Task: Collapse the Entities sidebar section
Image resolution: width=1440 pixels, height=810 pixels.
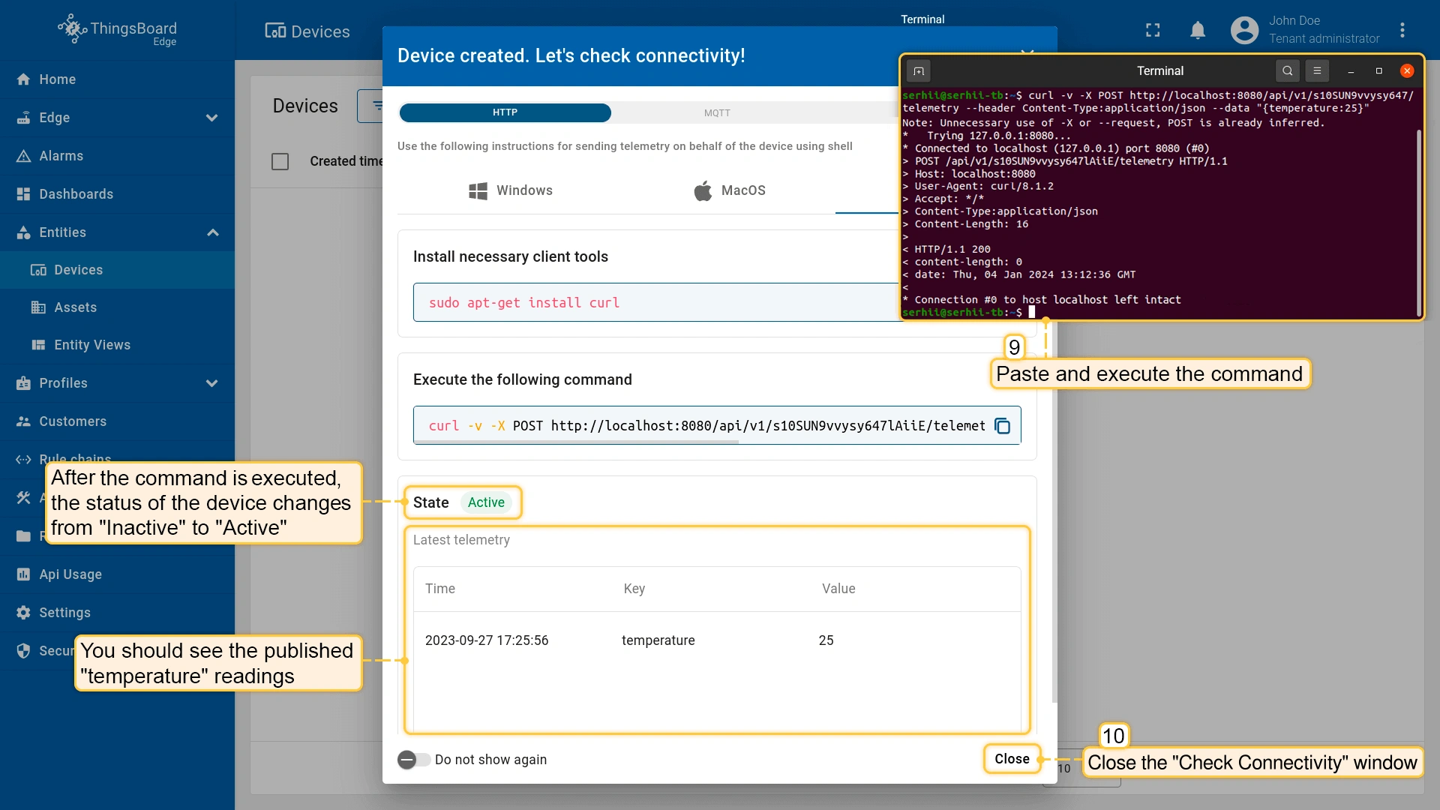Action: coord(212,232)
